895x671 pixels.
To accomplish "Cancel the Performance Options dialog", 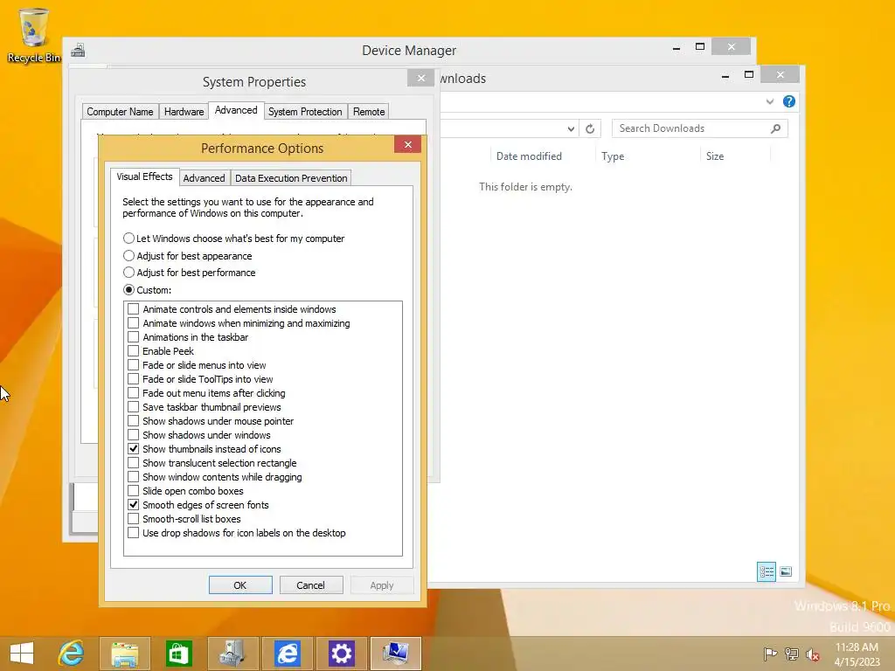I will pyautogui.click(x=310, y=585).
